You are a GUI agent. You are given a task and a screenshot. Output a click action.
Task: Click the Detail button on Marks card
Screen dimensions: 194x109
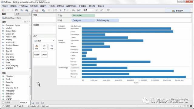tap(37, 54)
